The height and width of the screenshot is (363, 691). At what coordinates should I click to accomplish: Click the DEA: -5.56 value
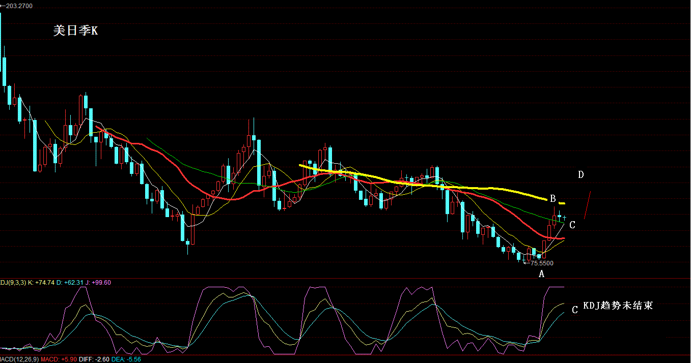click(x=126, y=359)
